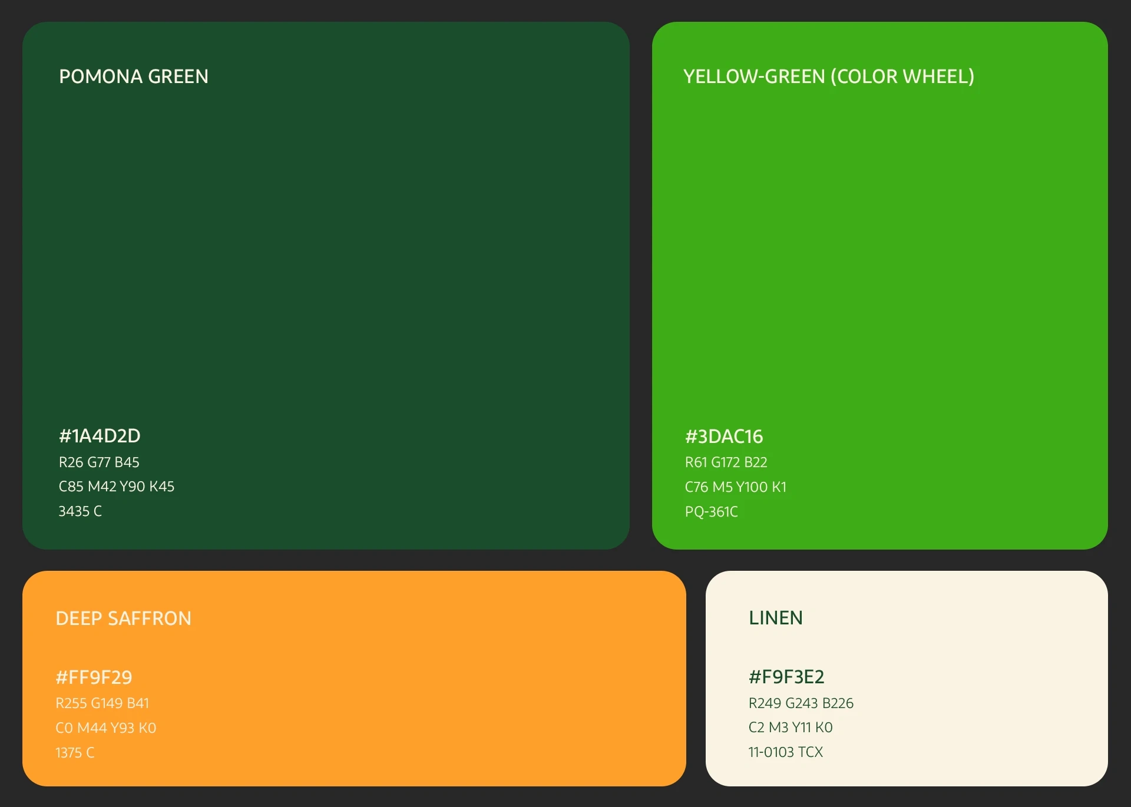The image size is (1131, 807).
Task: Click hex code #1A4D2D
Action: pos(100,436)
